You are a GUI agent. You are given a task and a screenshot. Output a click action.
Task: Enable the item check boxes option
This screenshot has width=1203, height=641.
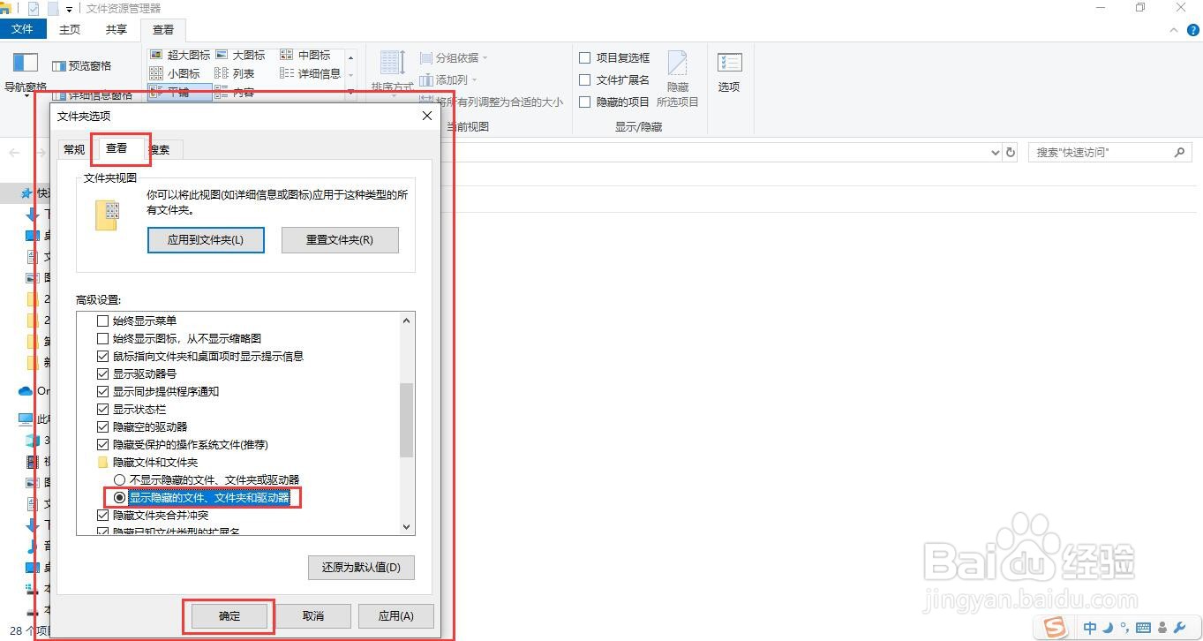point(585,57)
